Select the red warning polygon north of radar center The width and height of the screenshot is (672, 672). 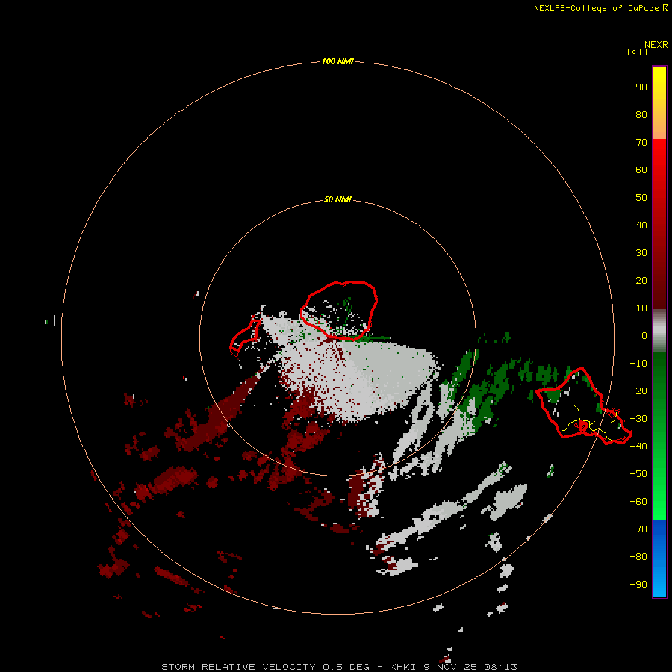coord(338,311)
